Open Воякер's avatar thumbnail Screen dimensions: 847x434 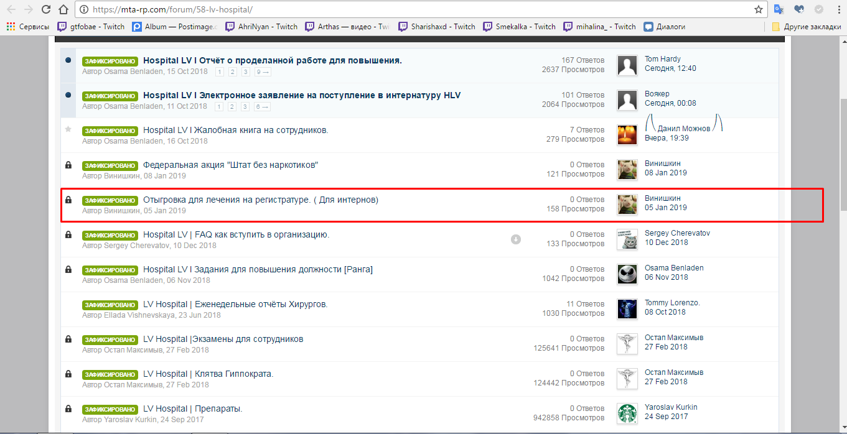coord(627,99)
